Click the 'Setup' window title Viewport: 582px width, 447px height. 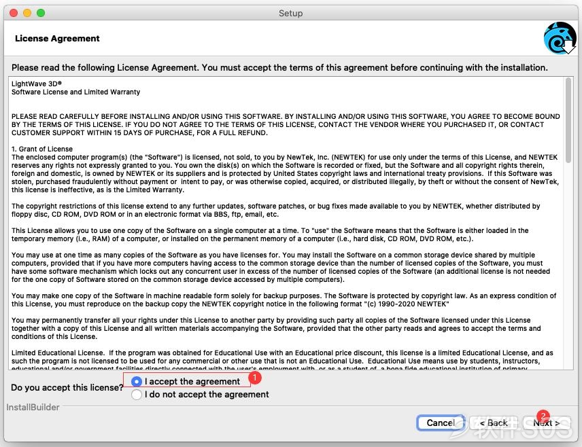290,14
